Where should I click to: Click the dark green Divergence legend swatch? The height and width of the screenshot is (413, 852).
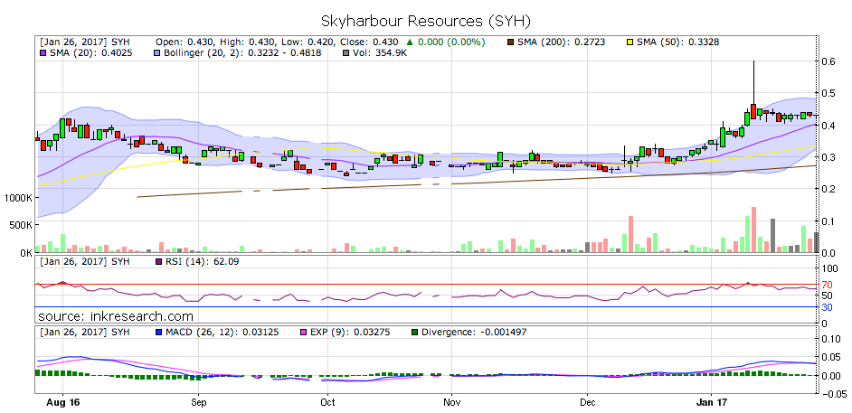[x=416, y=332]
